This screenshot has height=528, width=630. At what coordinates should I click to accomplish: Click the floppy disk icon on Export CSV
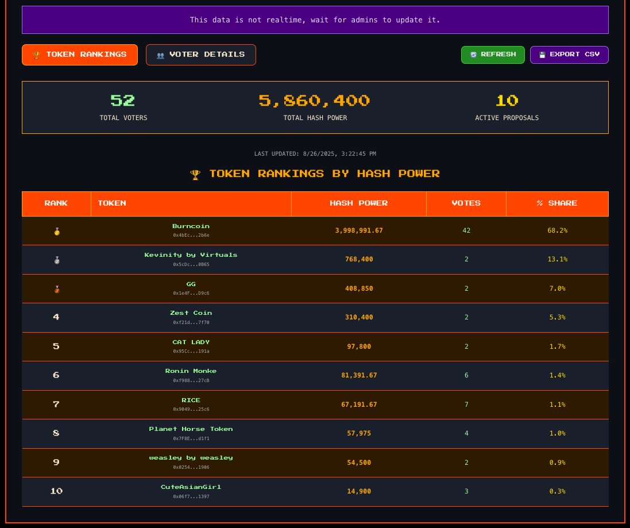coord(542,54)
